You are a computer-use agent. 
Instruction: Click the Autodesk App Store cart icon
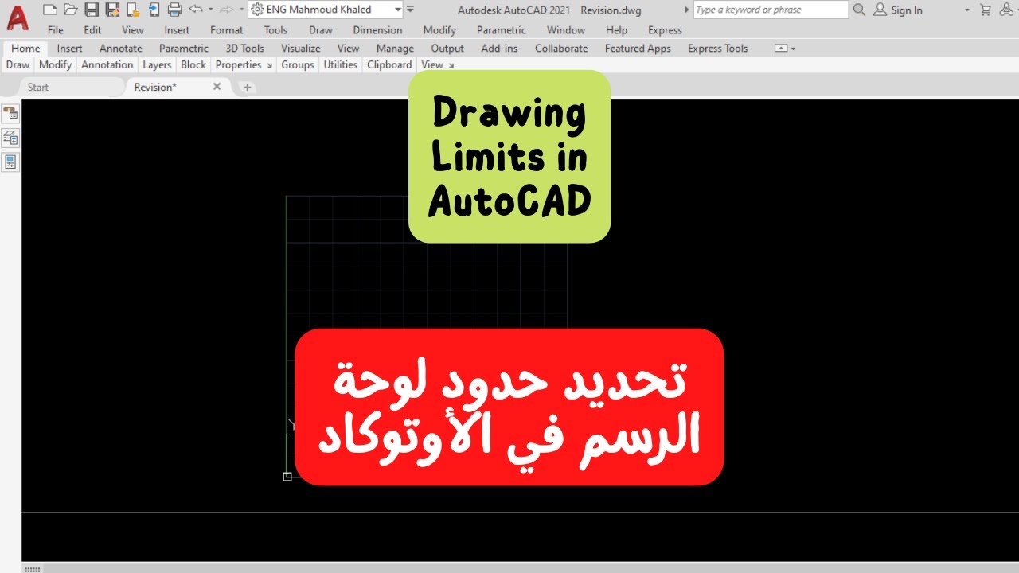click(x=985, y=9)
